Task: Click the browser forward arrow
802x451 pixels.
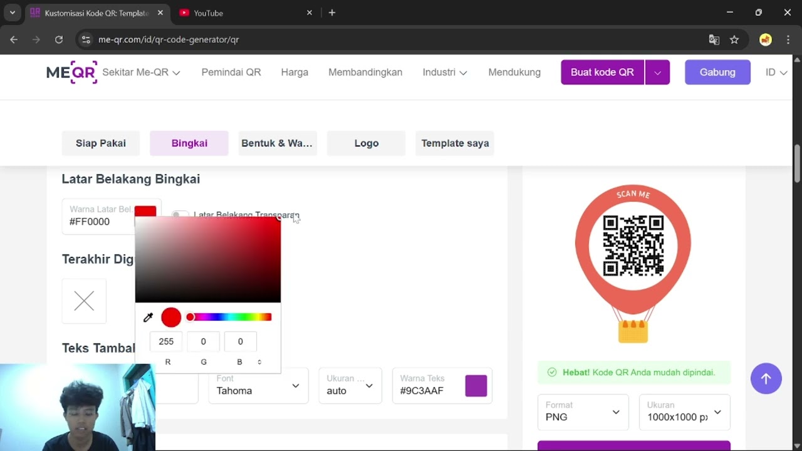Action: click(36, 39)
